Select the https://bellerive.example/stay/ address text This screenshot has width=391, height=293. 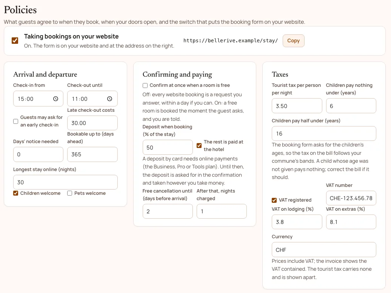pos(231,41)
